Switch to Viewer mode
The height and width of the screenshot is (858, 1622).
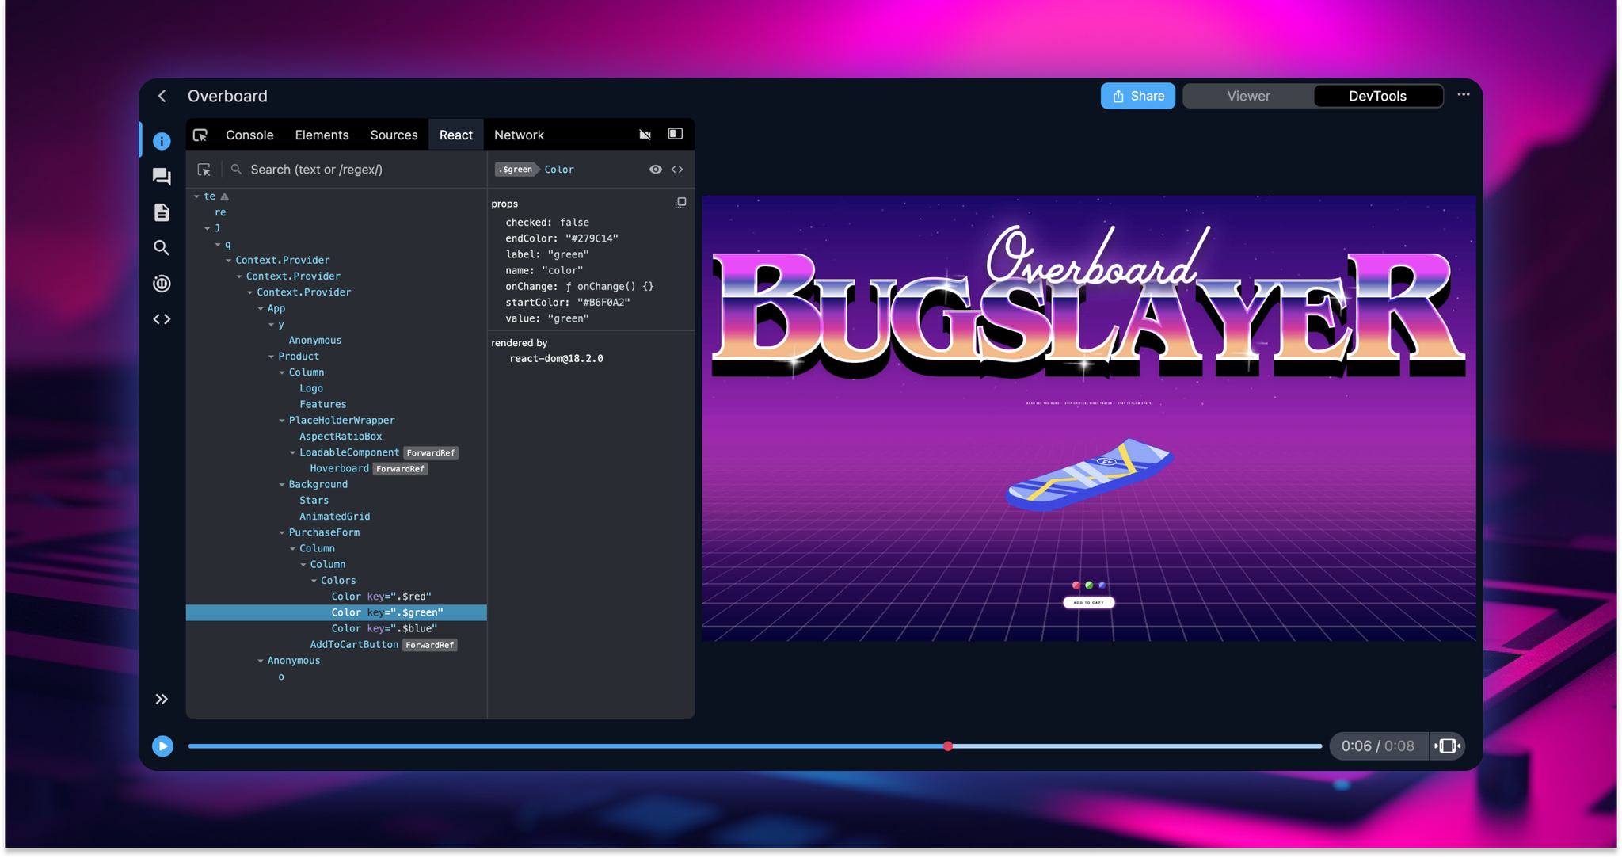tap(1248, 96)
